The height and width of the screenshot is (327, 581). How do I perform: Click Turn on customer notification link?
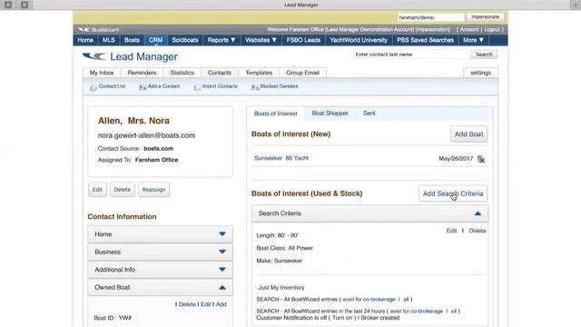(x=342, y=318)
